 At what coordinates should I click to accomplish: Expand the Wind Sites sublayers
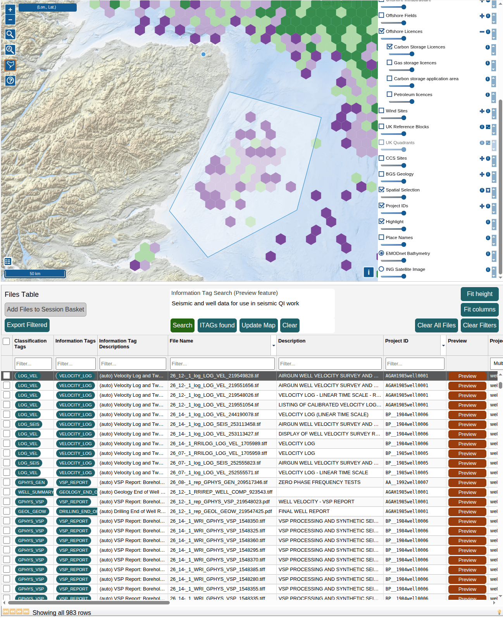pos(482,111)
